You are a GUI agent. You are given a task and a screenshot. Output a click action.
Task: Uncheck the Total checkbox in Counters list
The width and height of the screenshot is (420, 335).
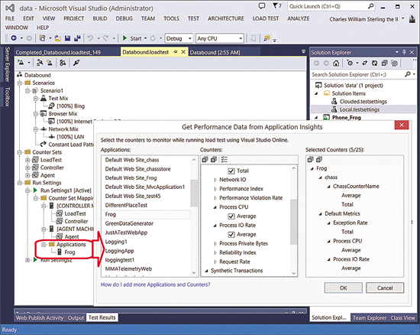coord(231,171)
